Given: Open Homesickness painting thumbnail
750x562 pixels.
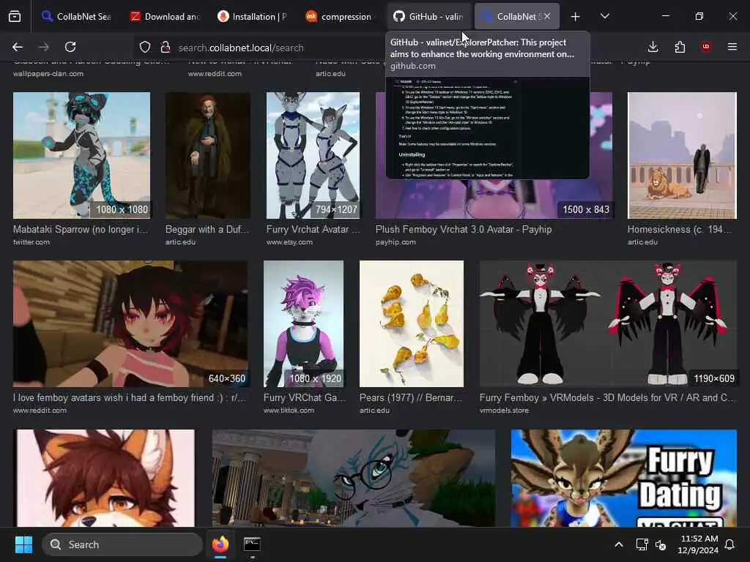Looking at the screenshot, I should [682, 155].
